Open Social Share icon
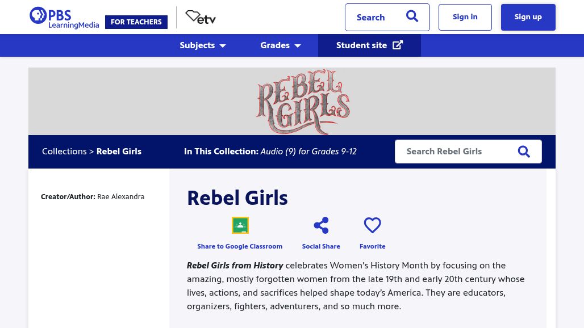The height and width of the screenshot is (328, 584). click(x=321, y=225)
